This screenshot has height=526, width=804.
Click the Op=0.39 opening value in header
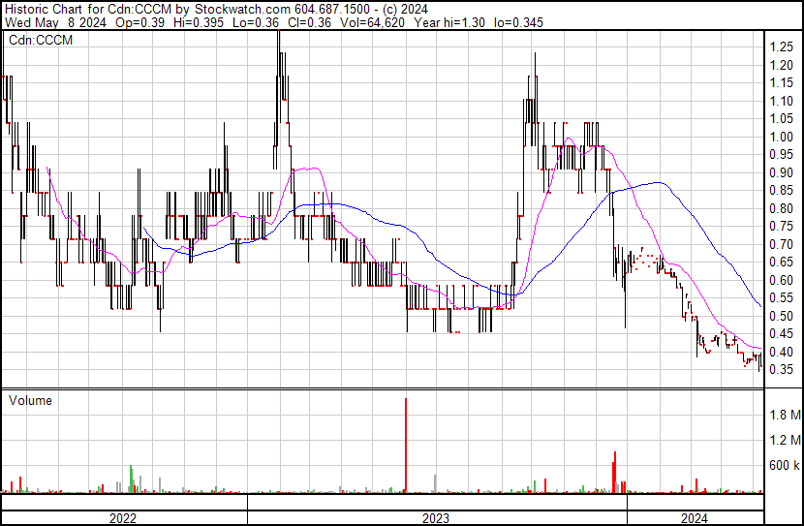pyautogui.click(x=140, y=22)
